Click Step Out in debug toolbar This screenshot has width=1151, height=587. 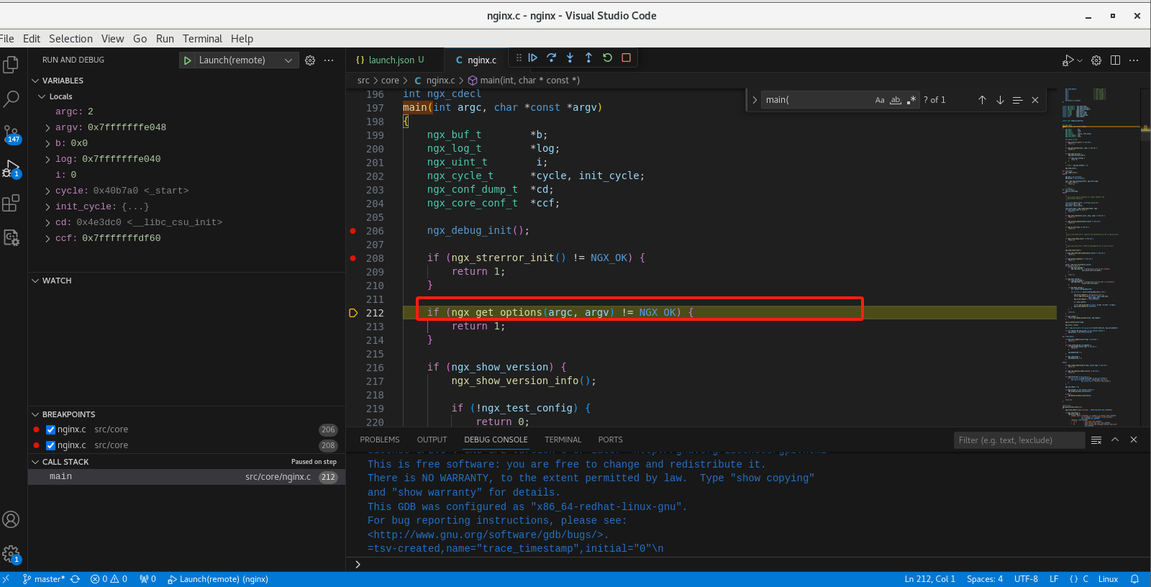(x=588, y=58)
